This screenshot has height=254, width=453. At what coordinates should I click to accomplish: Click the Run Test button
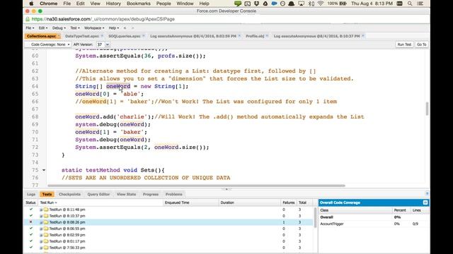tap(404, 44)
